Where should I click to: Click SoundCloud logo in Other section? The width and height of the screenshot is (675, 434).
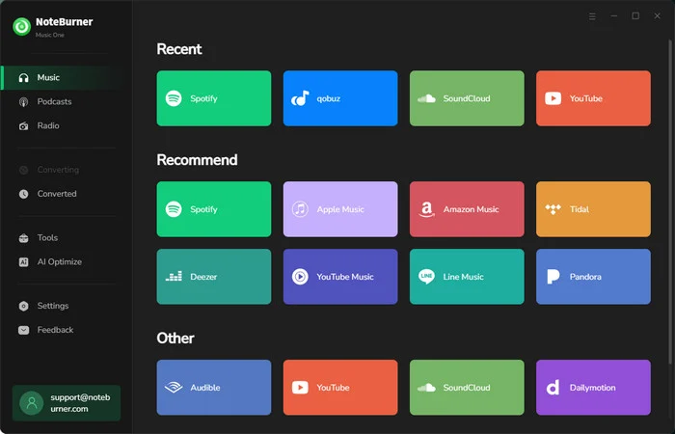pyautogui.click(x=426, y=388)
